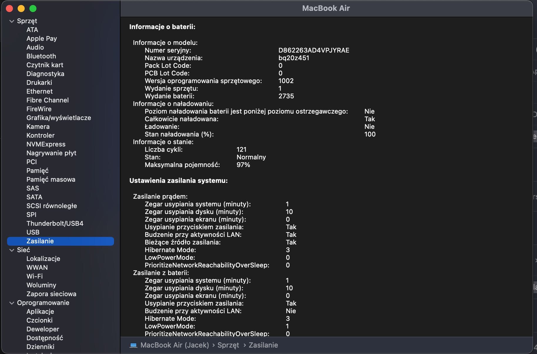Viewport: 537px width, 354px height.
Task: Show Thunderbolt/USB4 details
Action: (x=55, y=223)
